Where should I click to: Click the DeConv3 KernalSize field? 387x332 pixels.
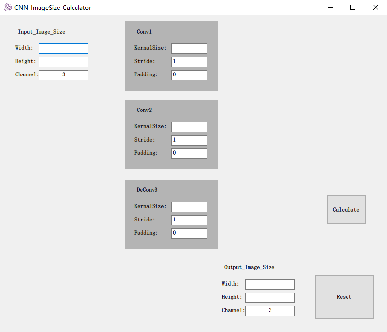(190, 207)
